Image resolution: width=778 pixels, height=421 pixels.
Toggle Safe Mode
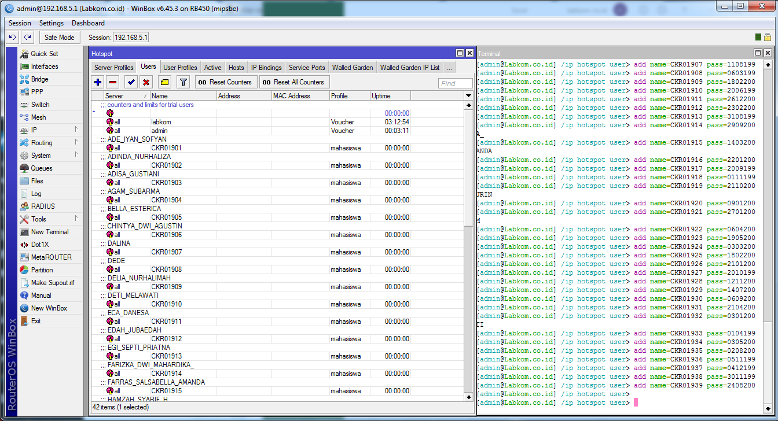(x=60, y=37)
